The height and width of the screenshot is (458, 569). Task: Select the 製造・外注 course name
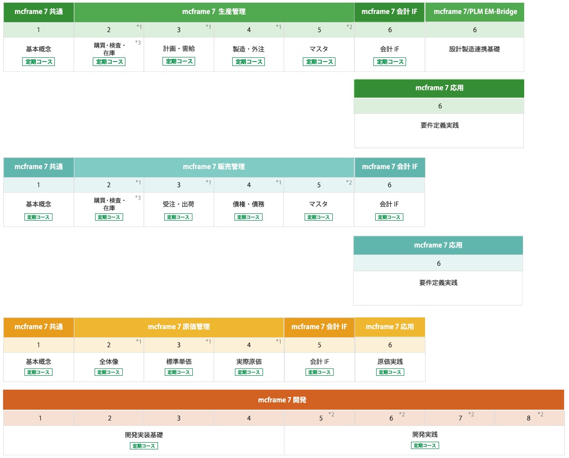[249, 49]
